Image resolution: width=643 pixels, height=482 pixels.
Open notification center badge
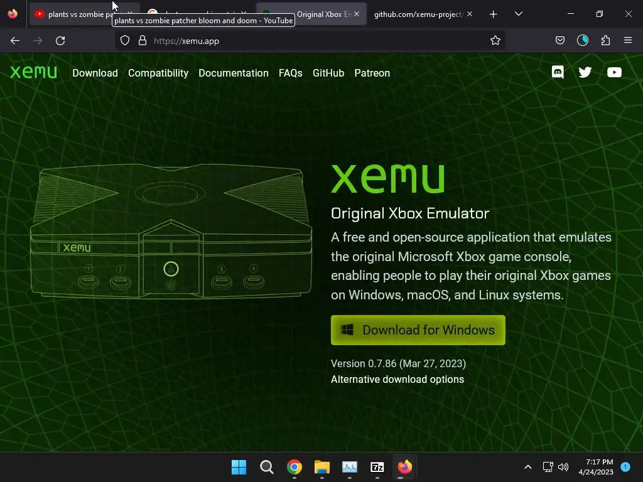point(625,466)
